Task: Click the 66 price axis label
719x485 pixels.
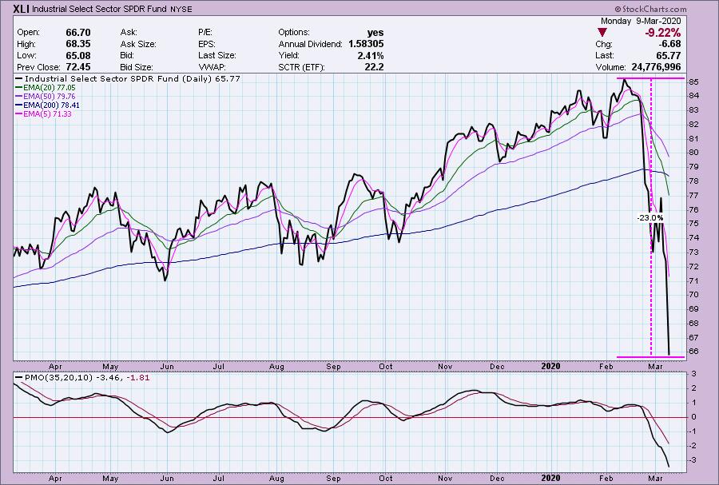Action: 693,352
